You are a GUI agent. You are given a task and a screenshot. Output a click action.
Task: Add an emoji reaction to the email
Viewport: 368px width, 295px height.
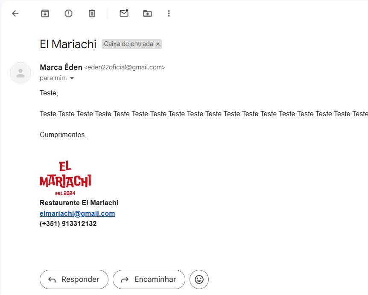pyautogui.click(x=199, y=279)
